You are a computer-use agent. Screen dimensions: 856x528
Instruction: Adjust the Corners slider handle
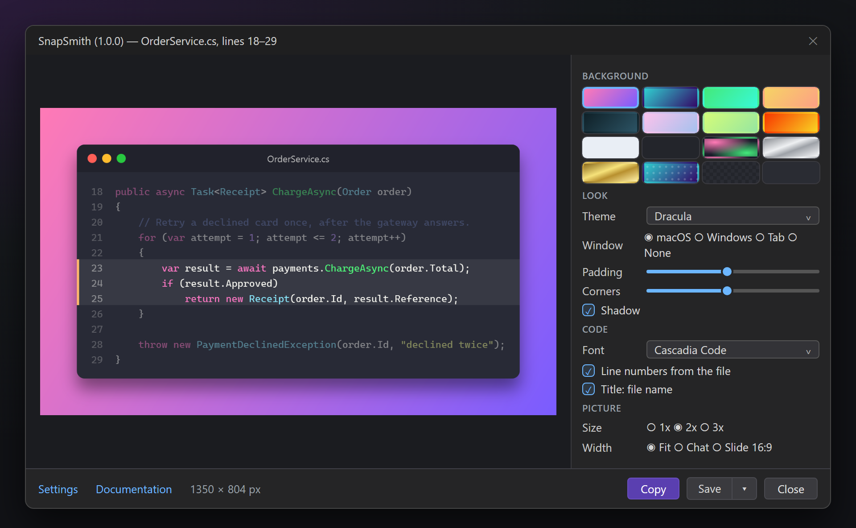pyautogui.click(x=727, y=291)
